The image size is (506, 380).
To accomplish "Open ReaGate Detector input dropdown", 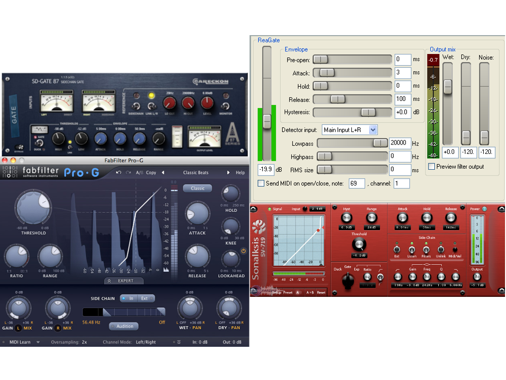I will pos(373,130).
